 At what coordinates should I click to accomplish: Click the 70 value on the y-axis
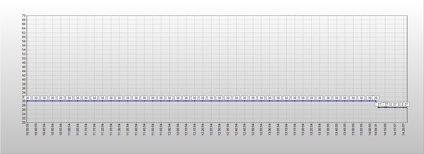[24, 16]
